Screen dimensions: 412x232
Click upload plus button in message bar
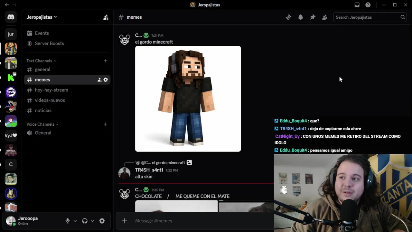124,221
